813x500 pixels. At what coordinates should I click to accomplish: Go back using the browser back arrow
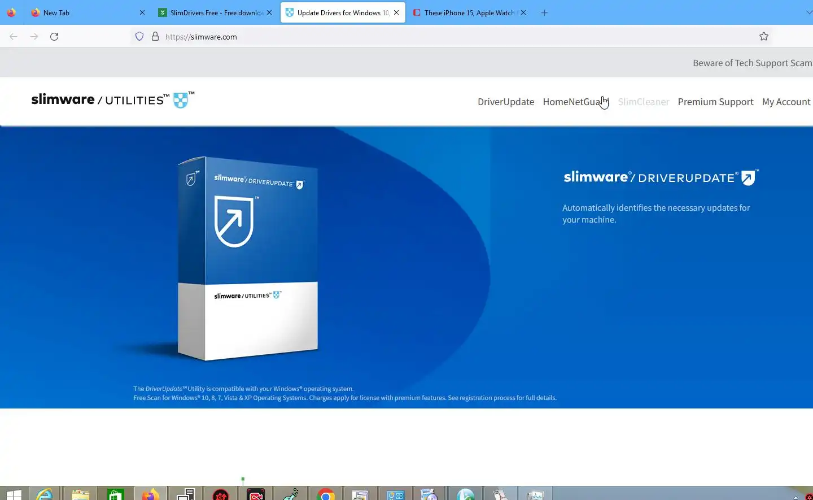pos(14,37)
